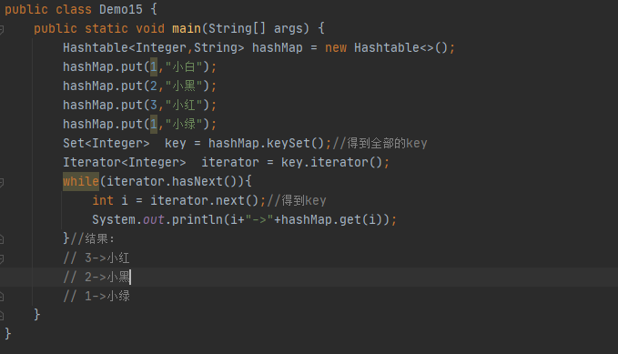This screenshot has width=618, height=354.
Task: Click the int keyword inside while loop
Action: coord(103,200)
